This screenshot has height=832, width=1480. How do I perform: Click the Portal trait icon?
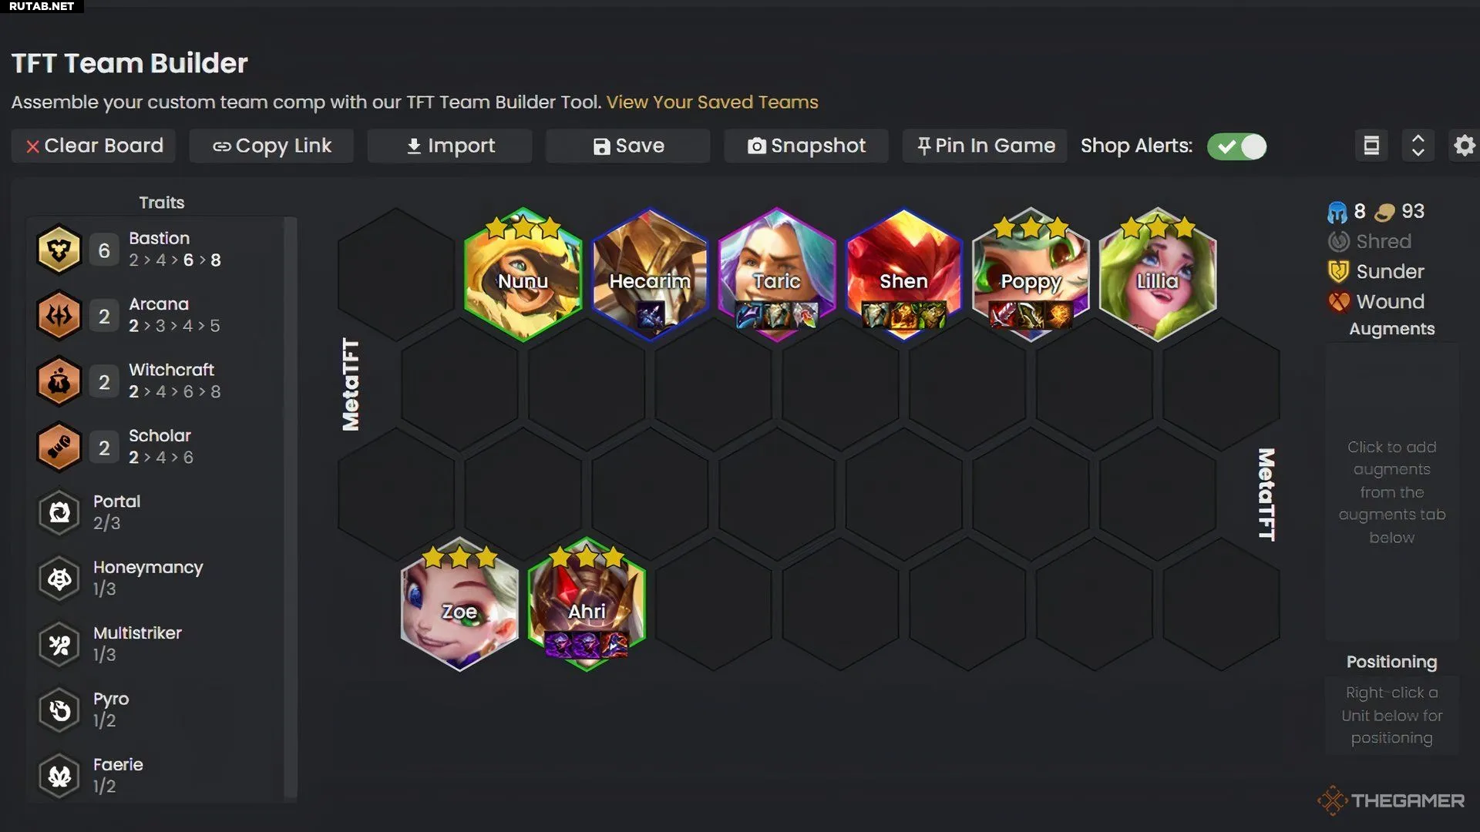tap(59, 512)
